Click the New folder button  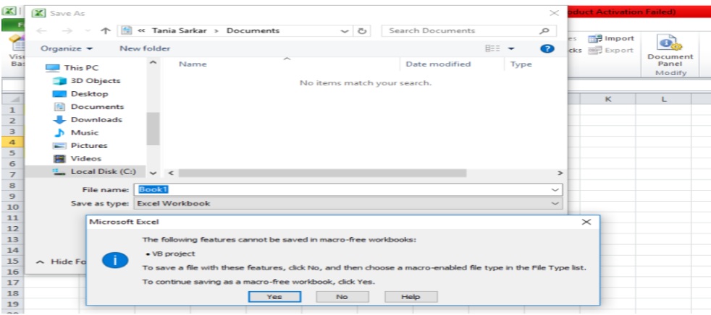coord(145,48)
